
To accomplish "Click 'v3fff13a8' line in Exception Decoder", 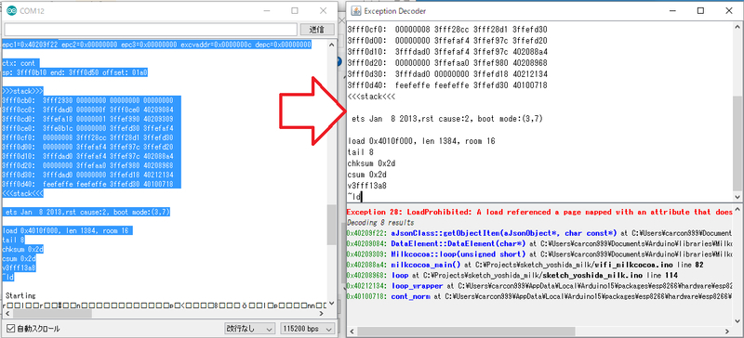I will point(366,186).
